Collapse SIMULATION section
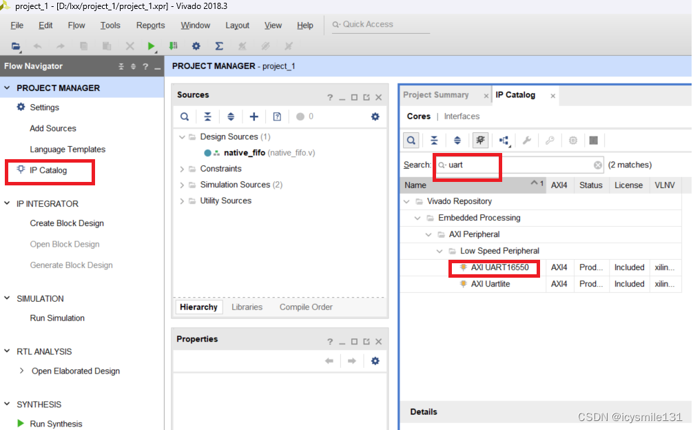The height and width of the screenshot is (430, 693). (x=7, y=298)
